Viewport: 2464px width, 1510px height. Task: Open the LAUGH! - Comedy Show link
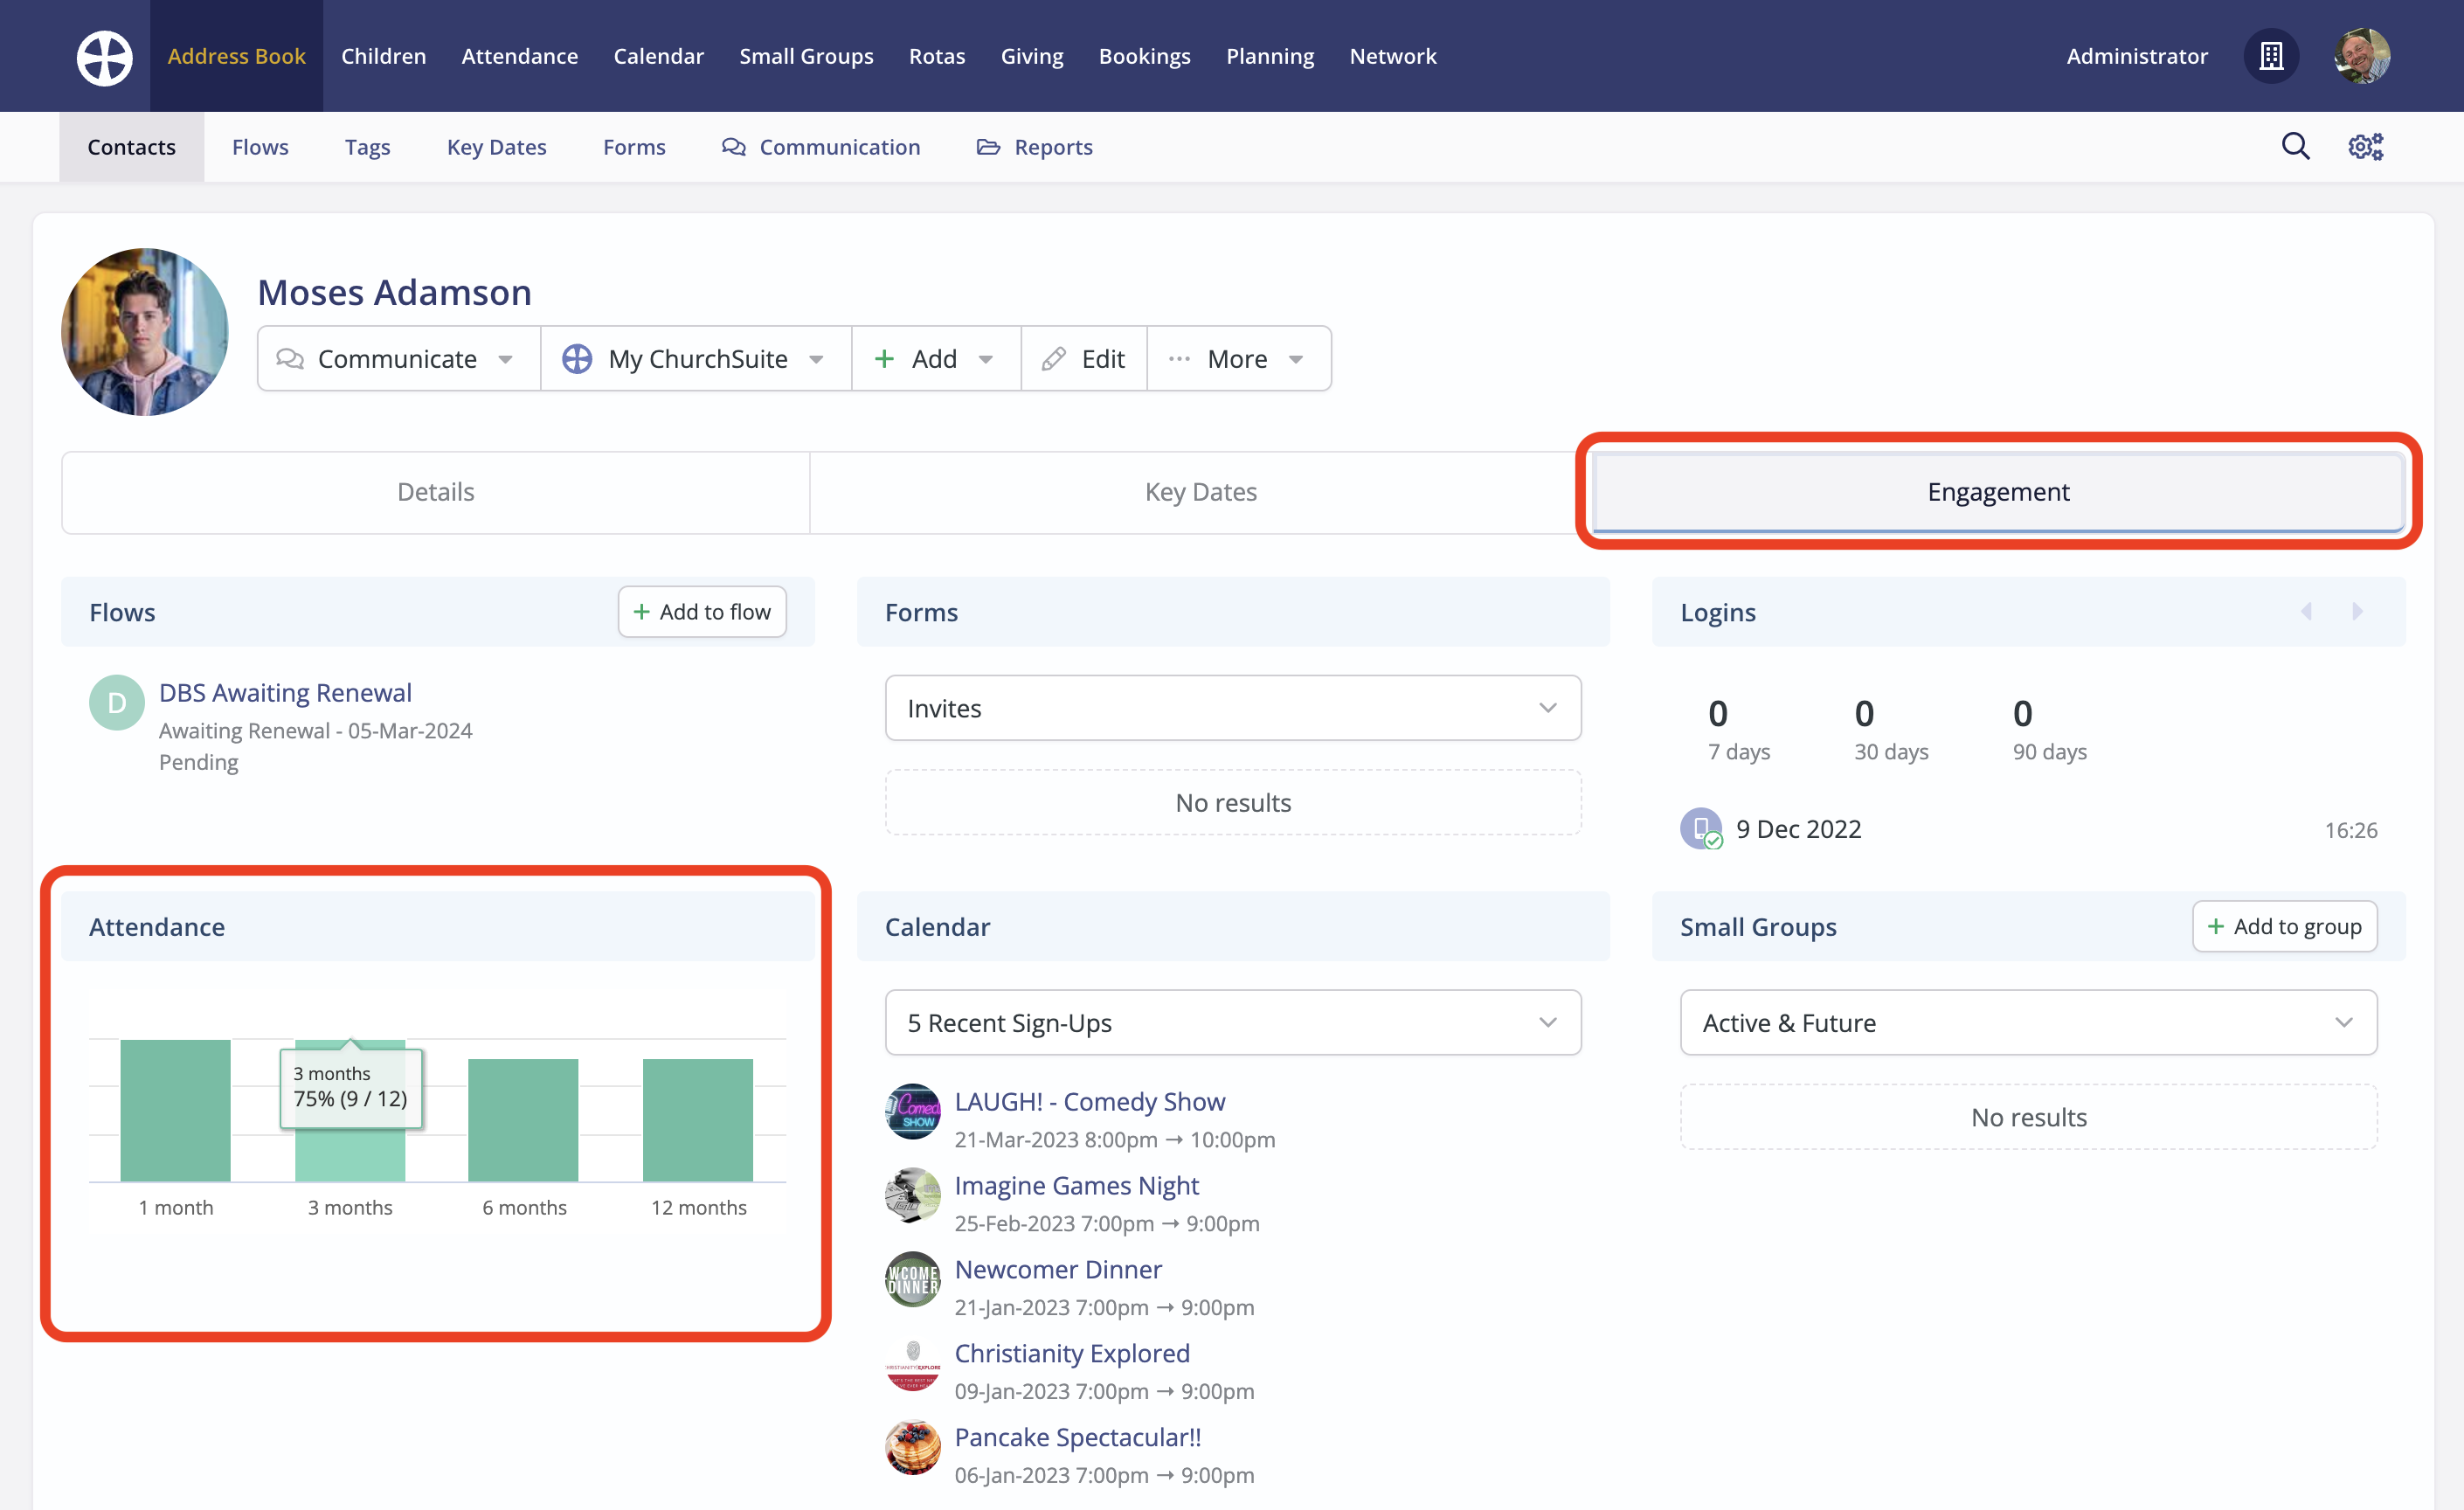(1089, 1101)
